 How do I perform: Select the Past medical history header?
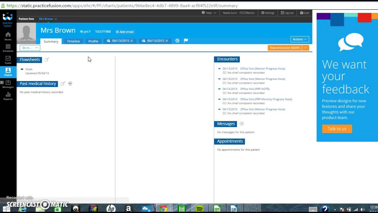(x=38, y=84)
